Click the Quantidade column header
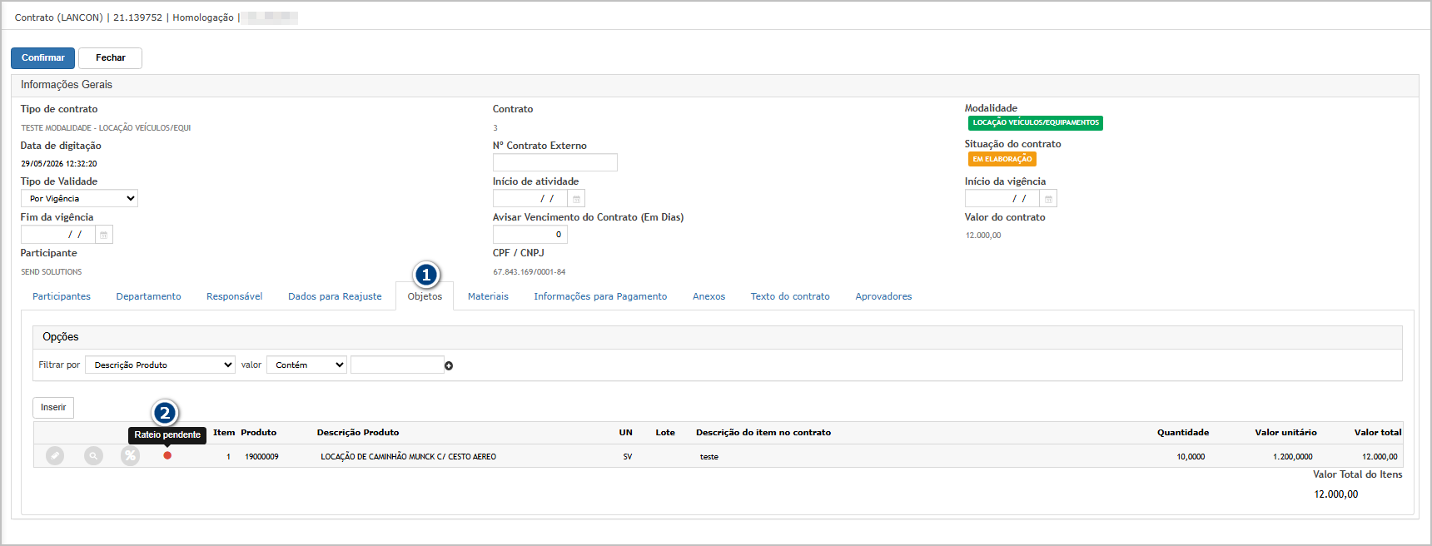This screenshot has width=1432, height=546. coord(1183,433)
